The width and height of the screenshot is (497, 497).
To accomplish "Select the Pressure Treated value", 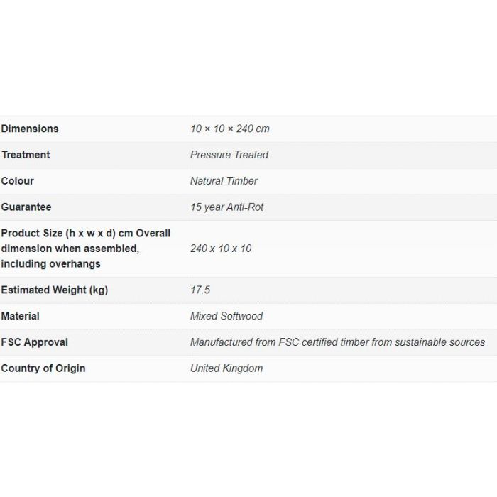I will 229,155.
